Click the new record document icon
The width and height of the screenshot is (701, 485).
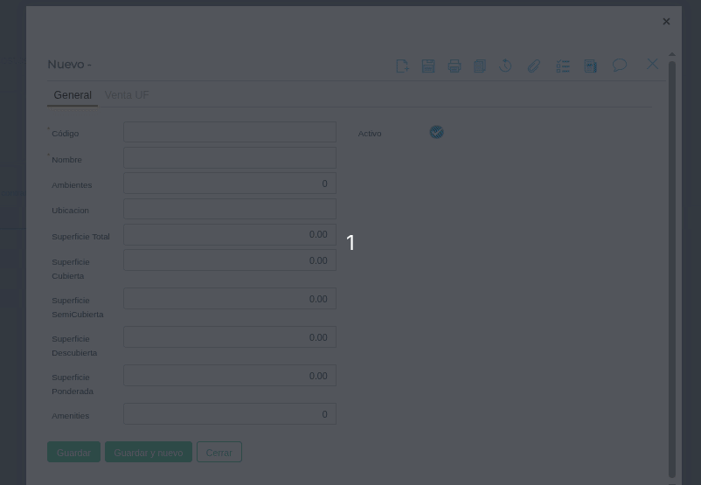pos(402,66)
